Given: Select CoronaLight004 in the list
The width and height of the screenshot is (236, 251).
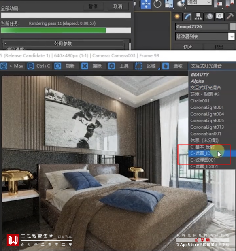Looking at the screenshot, I should pyautogui.click(x=207, y=114).
